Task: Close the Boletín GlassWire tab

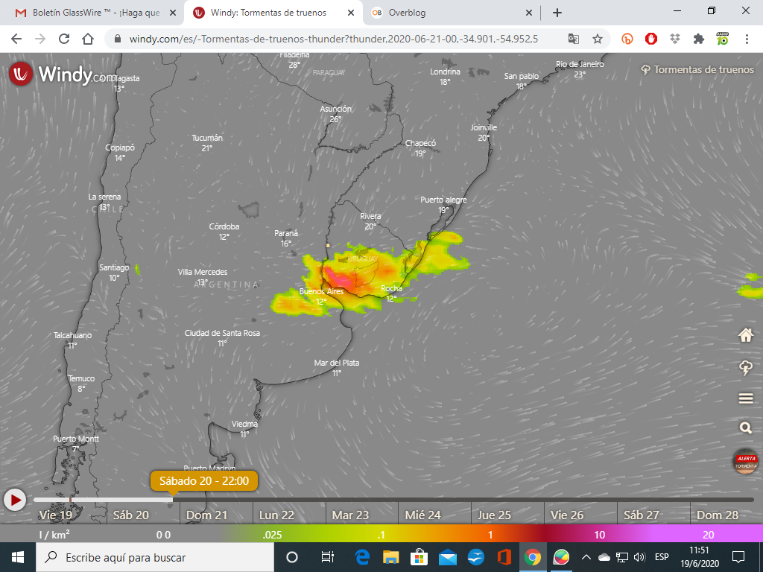Action: [172, 13]
